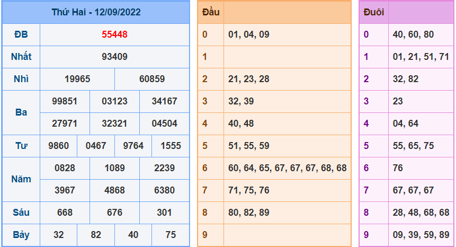Click the Ba row label

[x=21, y=112]
